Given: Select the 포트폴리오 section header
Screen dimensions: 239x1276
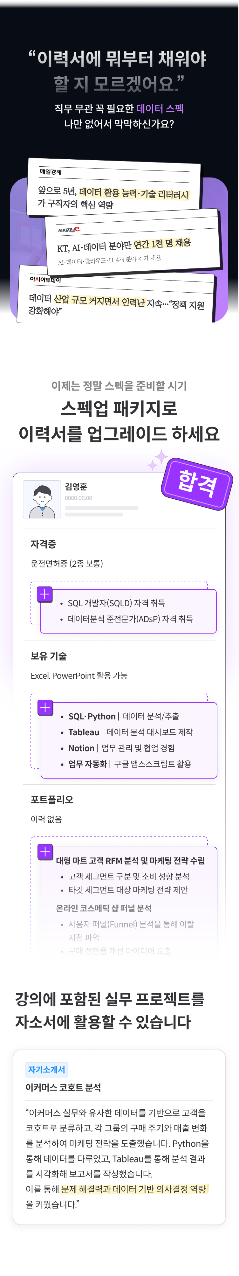Looking at the screenshot, I should (52, 800).
